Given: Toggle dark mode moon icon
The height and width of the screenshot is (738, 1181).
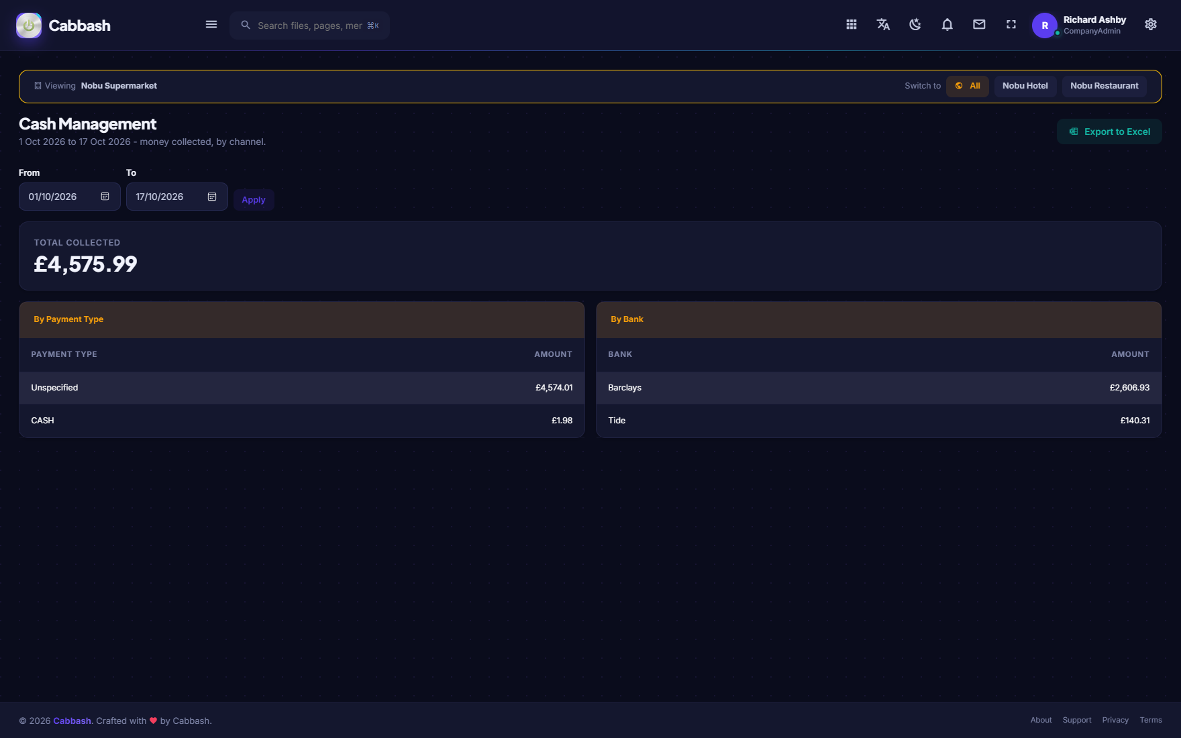Looking at the screenshot, I should (x=915, y=25).
